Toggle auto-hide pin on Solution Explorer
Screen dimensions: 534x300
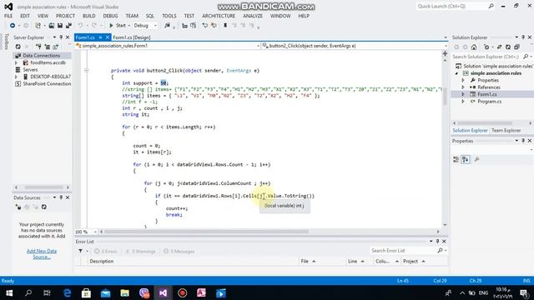pos(523,37)
